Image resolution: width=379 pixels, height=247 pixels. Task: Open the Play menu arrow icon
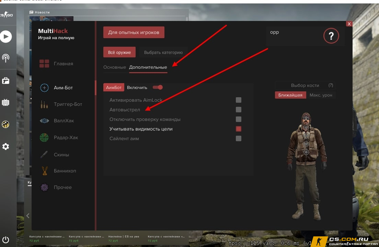6,37
